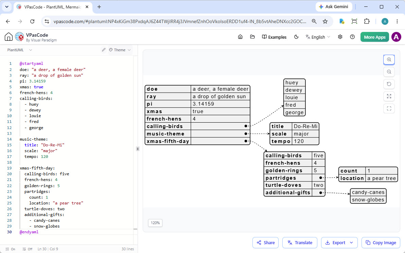Click the xmas-fifth-day: code line
This screenshot has height=253, width=405.
pos(37,168)
